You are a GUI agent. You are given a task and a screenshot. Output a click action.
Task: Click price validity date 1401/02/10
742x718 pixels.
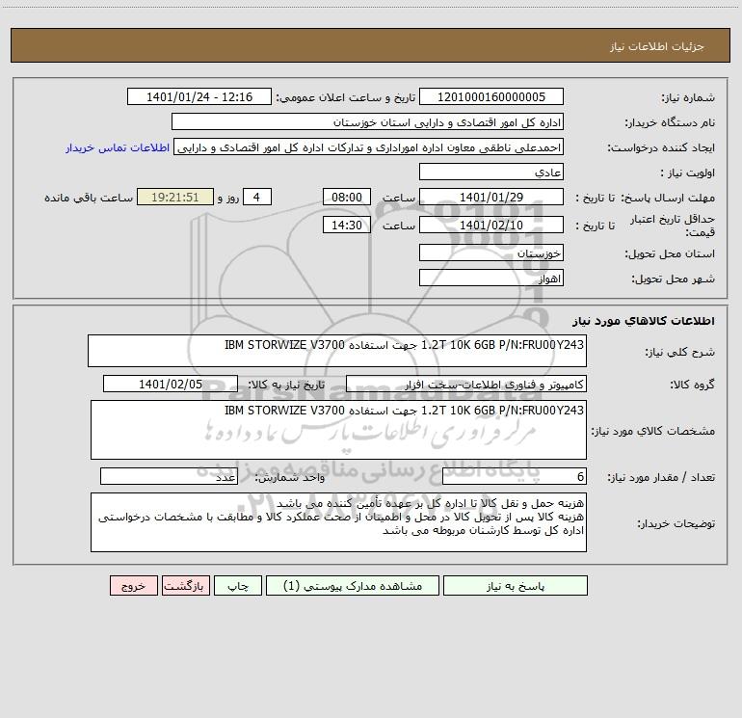point(491,225)
